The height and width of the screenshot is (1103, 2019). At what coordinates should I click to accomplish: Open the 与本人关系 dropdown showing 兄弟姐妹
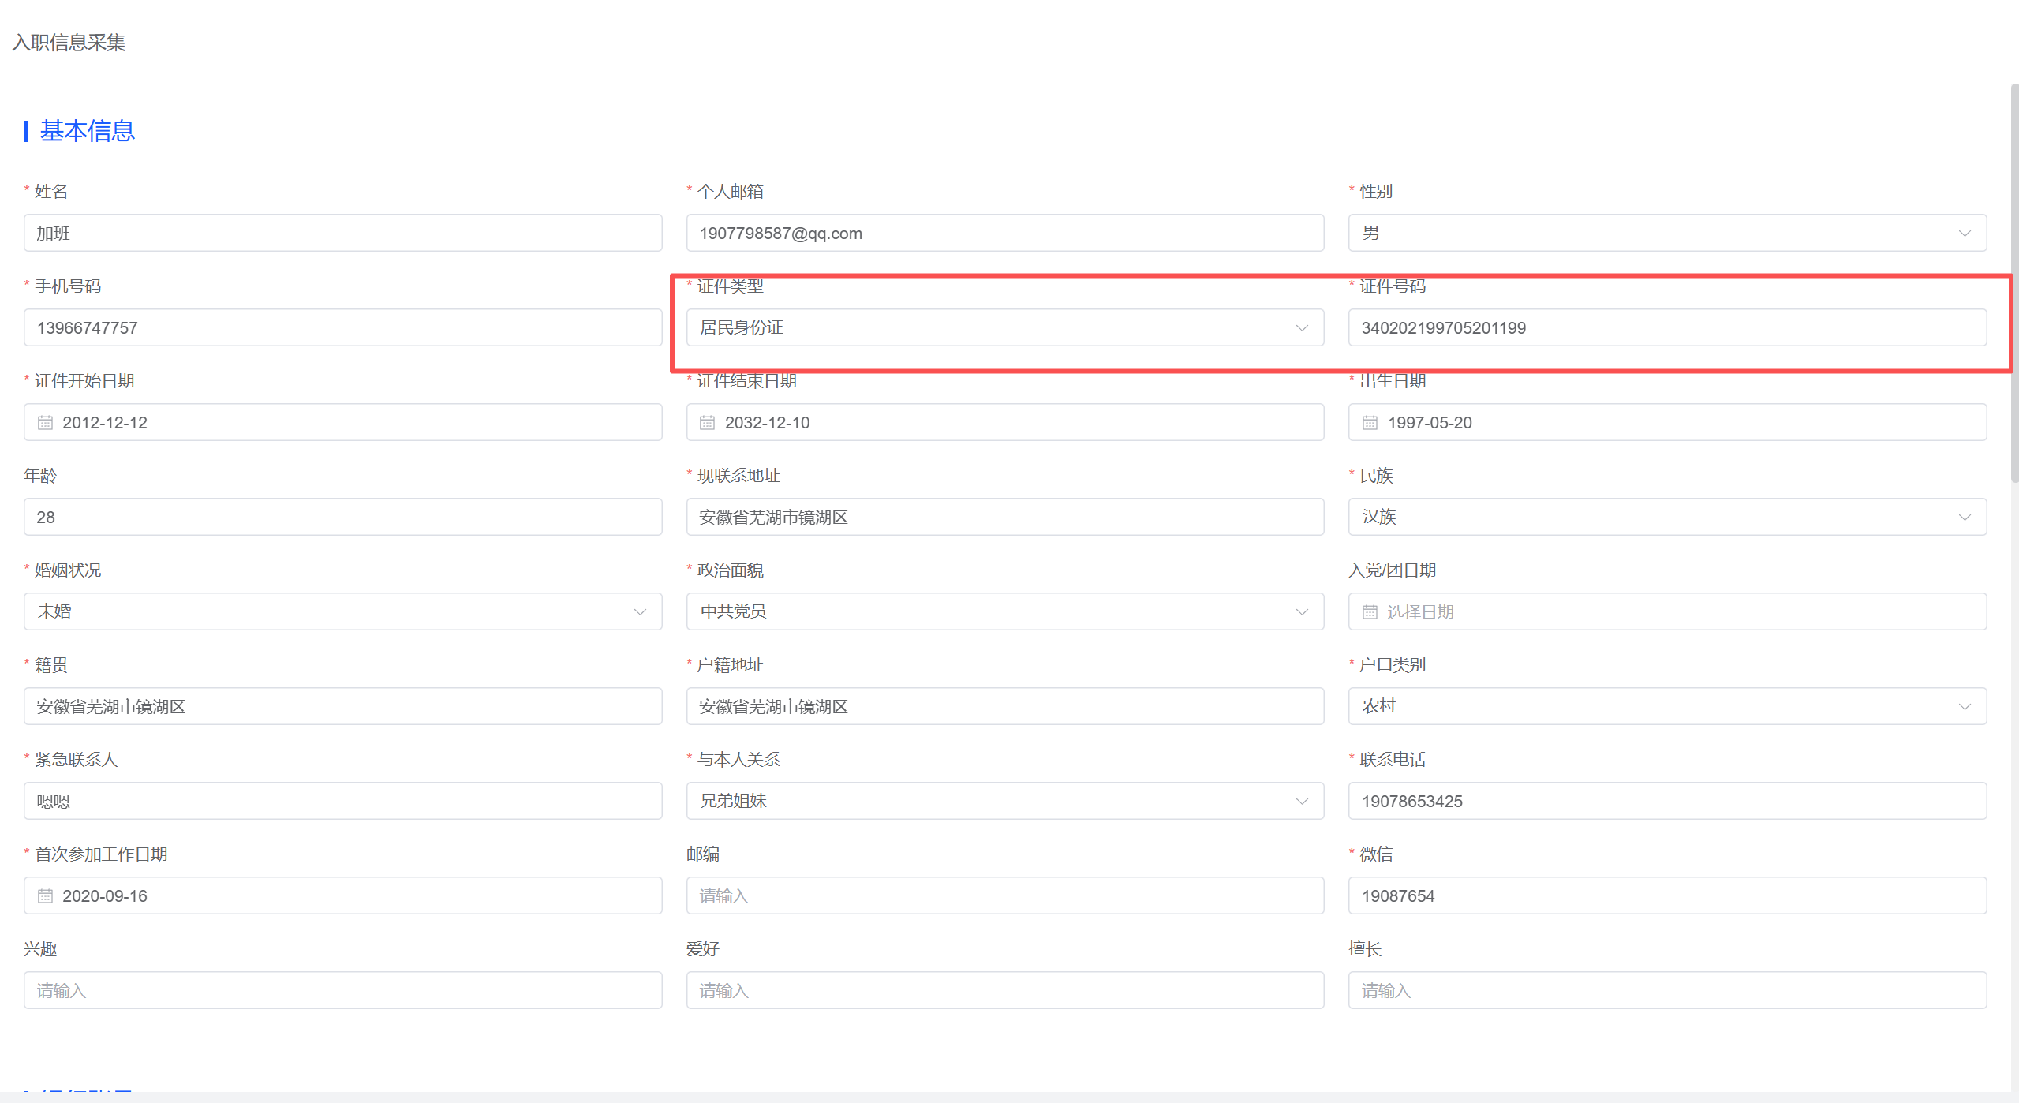pyautogui.click(x=1004, y=802)
